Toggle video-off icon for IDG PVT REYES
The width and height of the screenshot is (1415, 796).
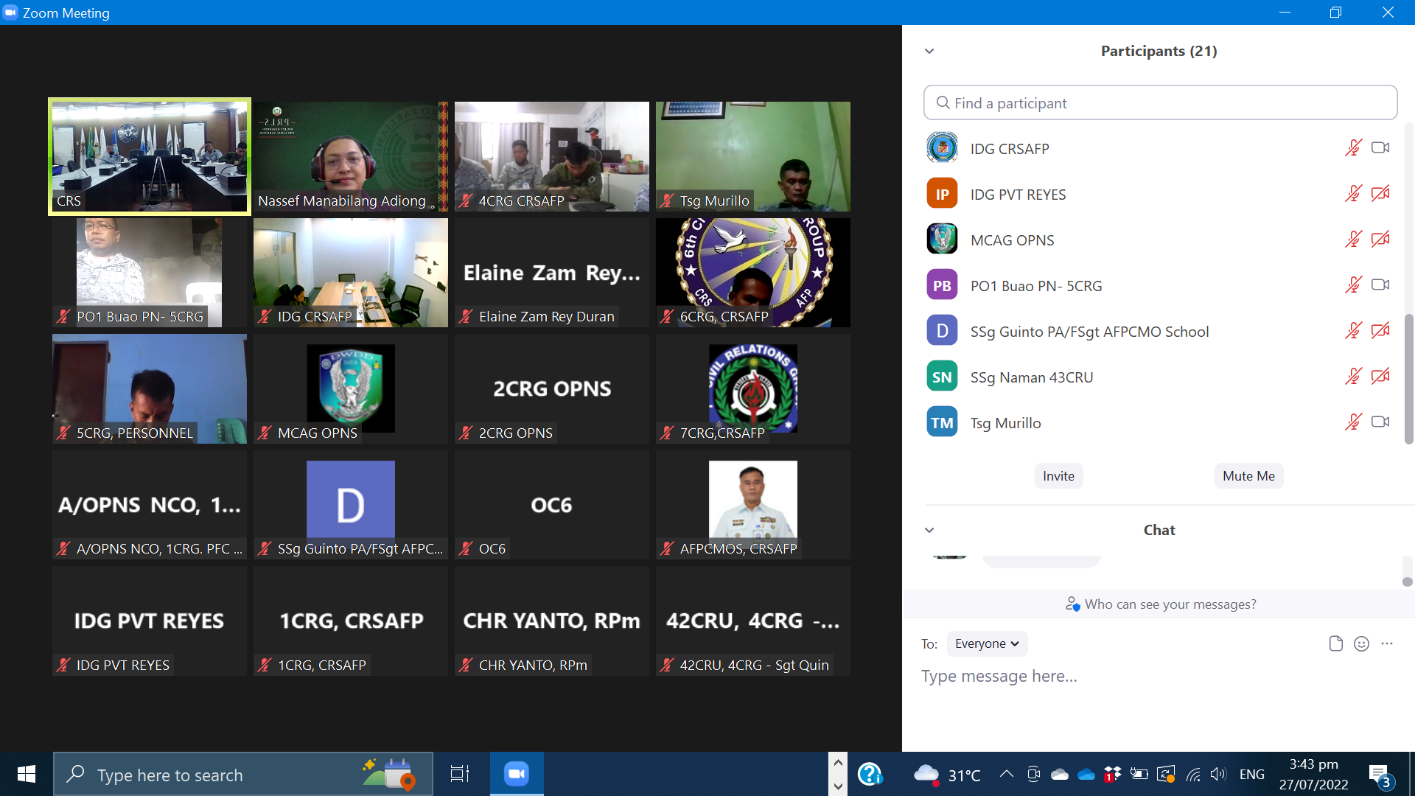coord(1380,194)
